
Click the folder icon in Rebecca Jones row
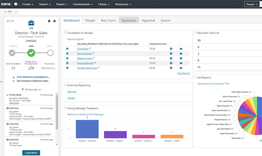[180, 58]
